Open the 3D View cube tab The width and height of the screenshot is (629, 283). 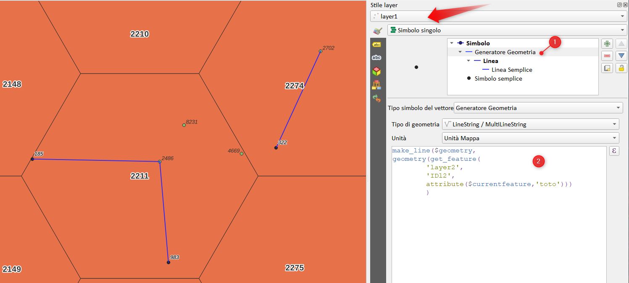click(x=376, y=71)
